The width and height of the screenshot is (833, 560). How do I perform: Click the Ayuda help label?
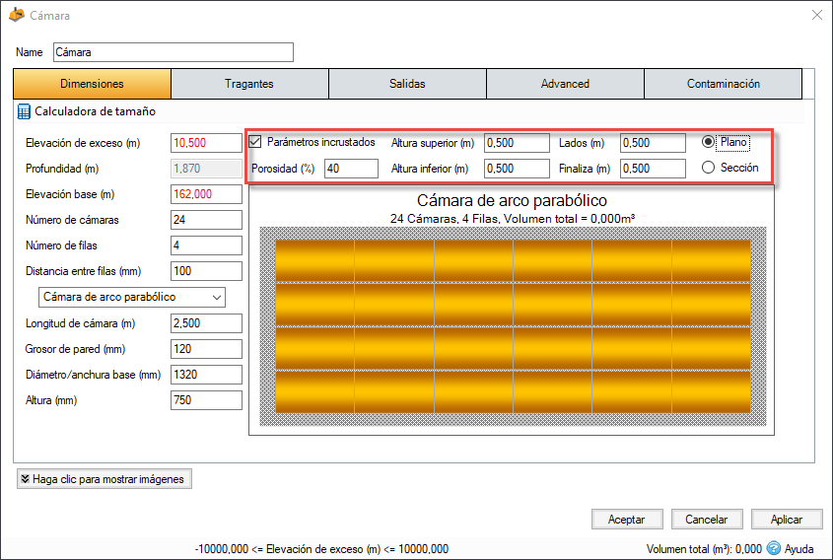click(x=799, y=549)
